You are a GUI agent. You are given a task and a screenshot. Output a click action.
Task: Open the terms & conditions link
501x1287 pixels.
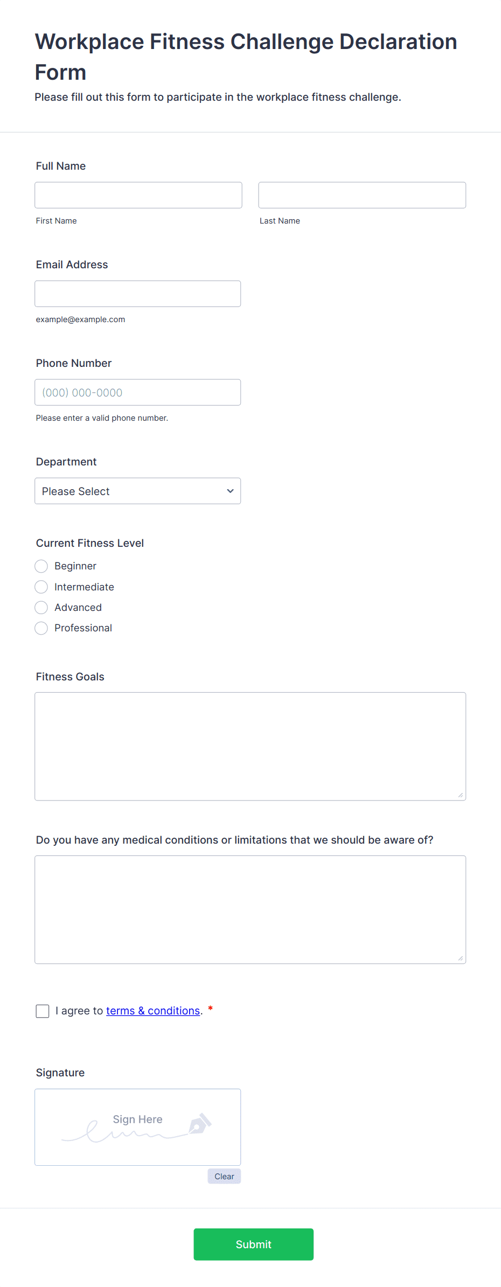point(153,1011)
